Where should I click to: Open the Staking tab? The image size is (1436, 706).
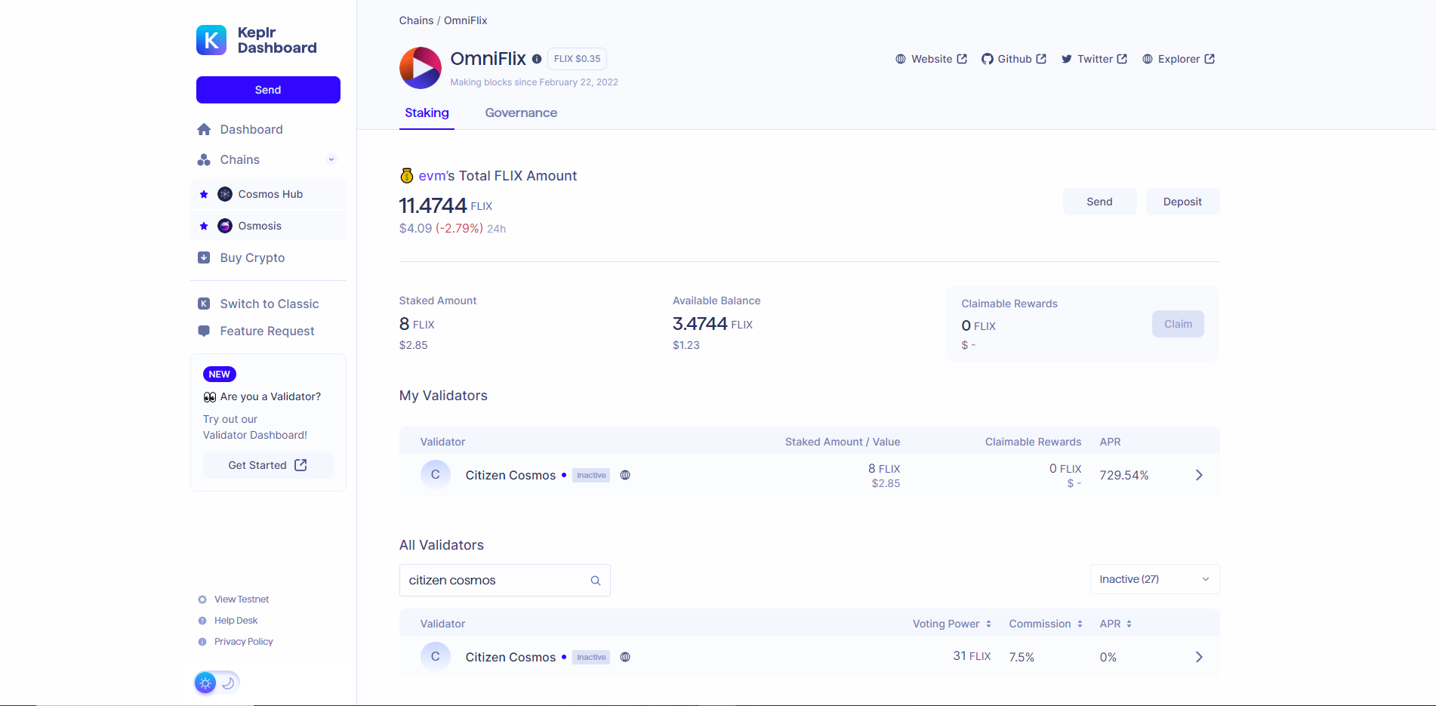(x=427, y=113)
